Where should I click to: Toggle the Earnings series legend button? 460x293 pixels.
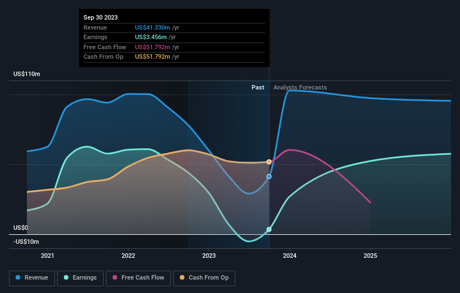point(80,278)
